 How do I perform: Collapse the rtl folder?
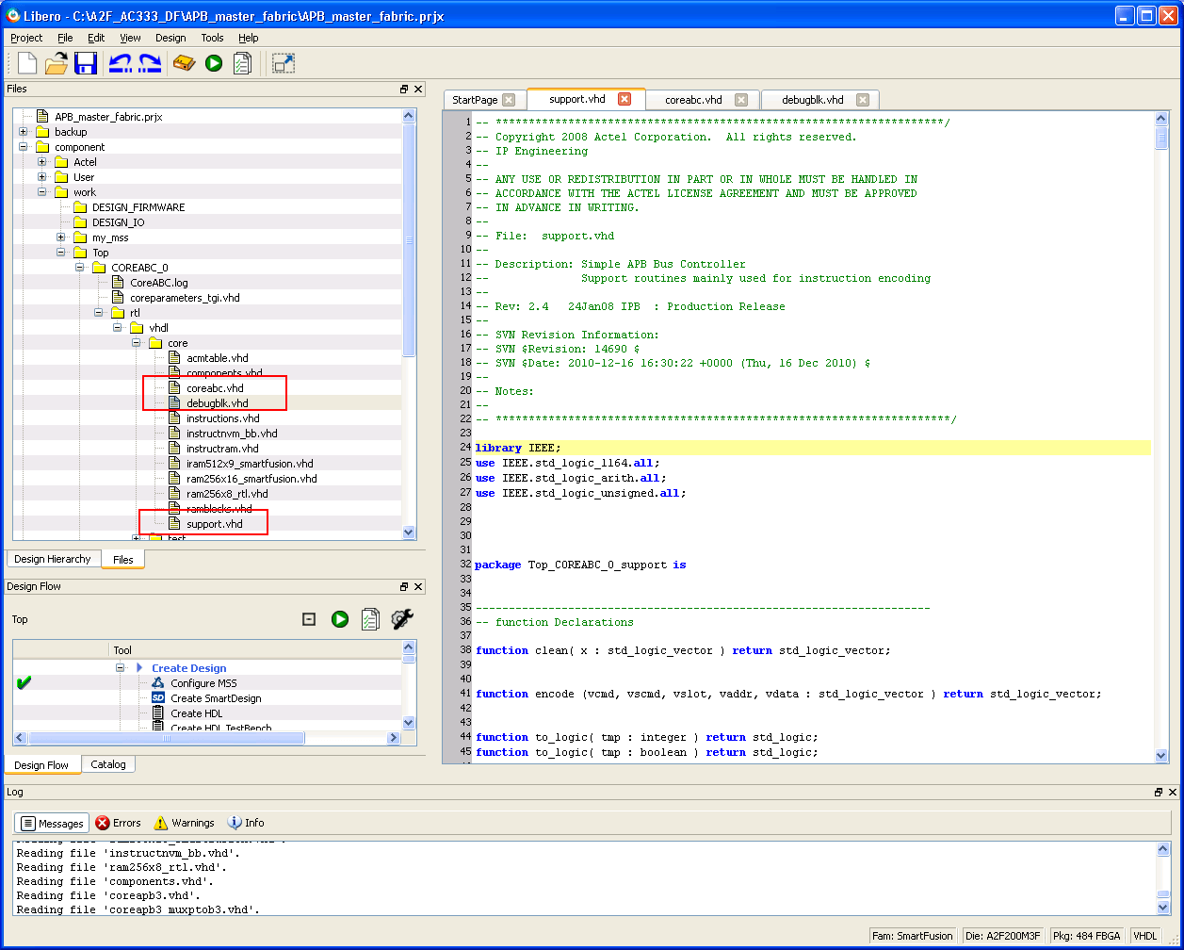point(99,313)
